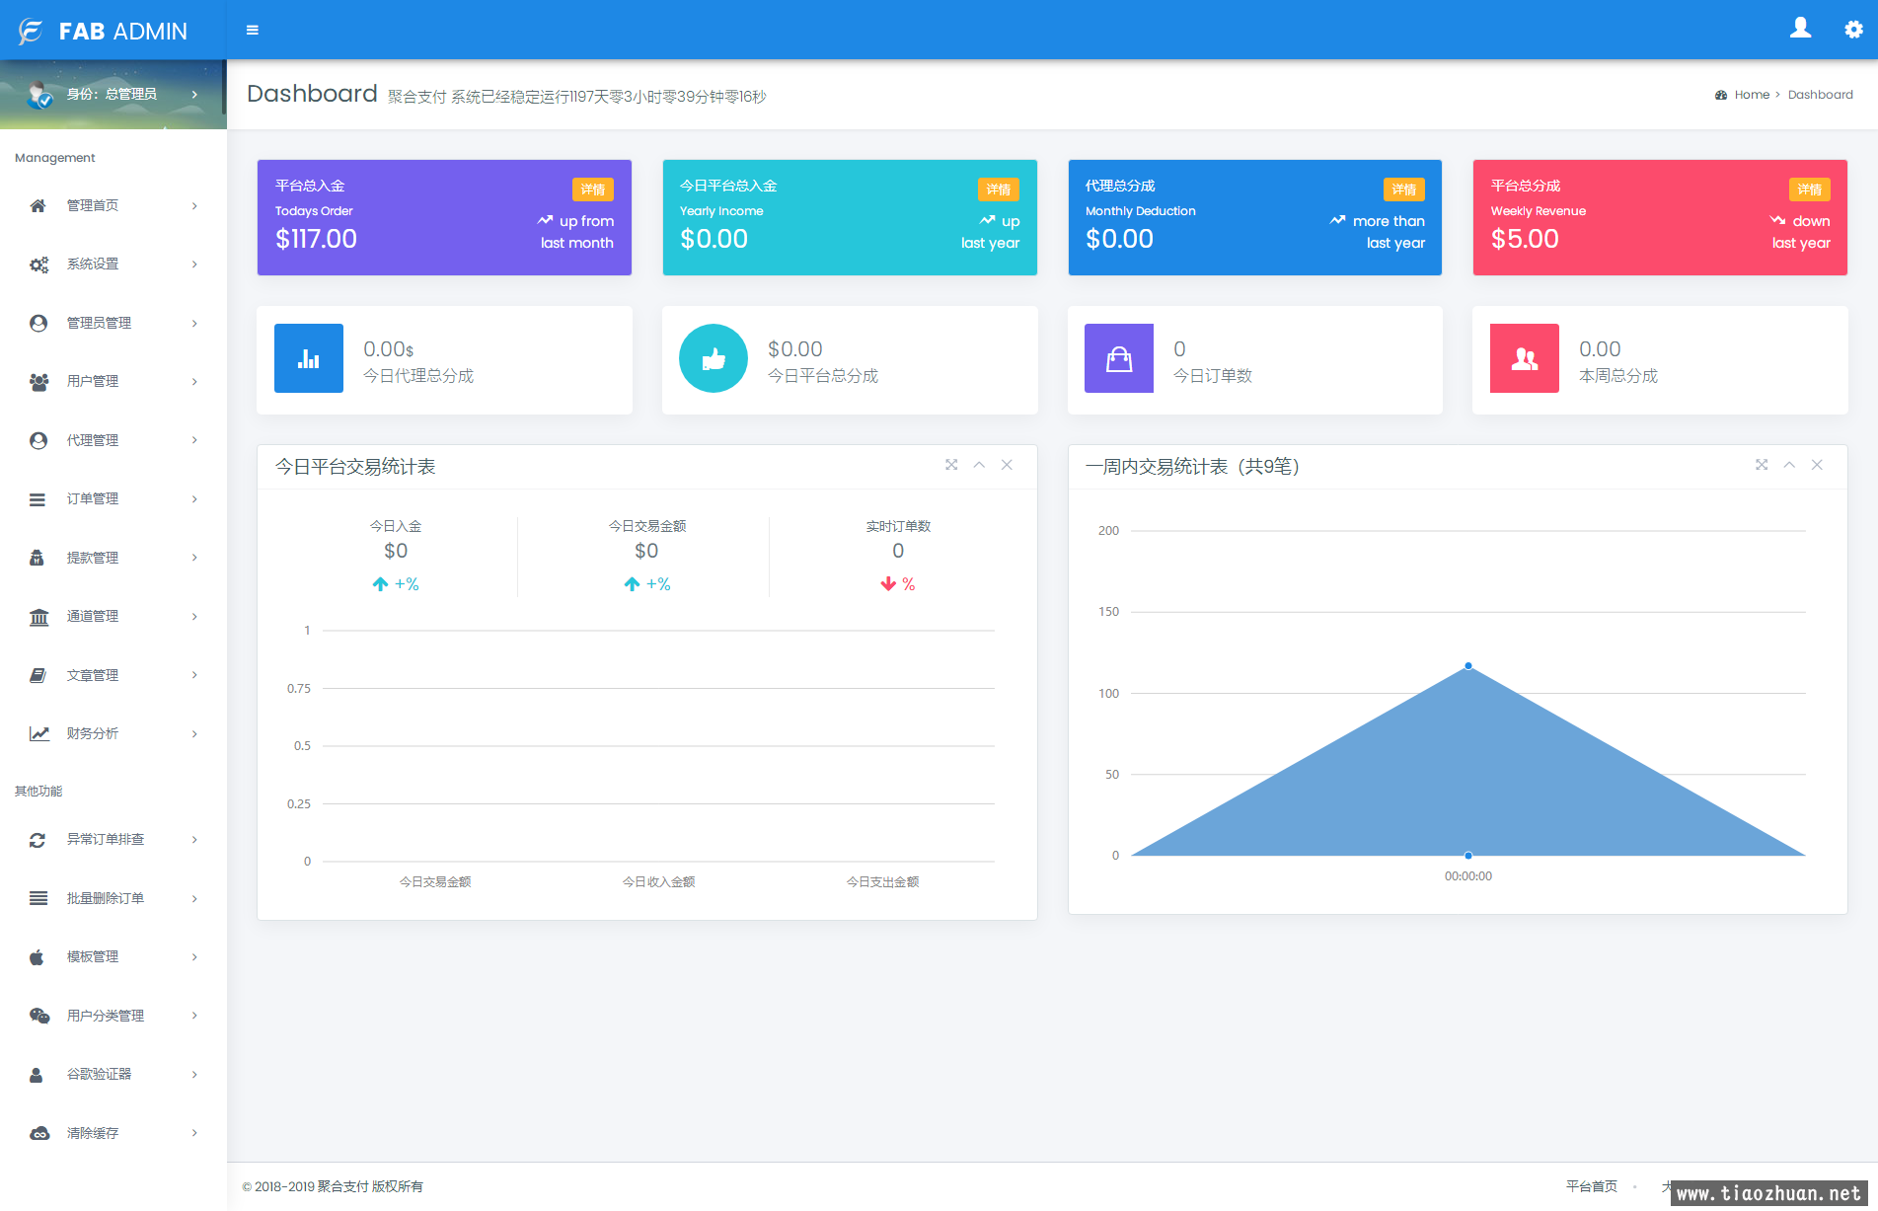1878x1211 pixels.
Task: Expand the 身份: 总管理员 profile arrow
Action: tap(194, 95)
